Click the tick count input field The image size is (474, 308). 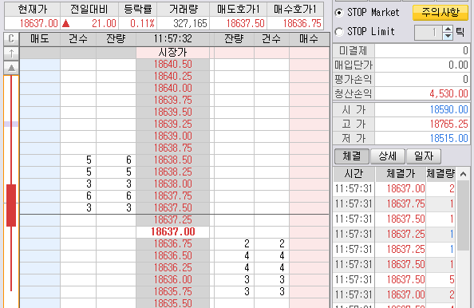pos(429,33)
